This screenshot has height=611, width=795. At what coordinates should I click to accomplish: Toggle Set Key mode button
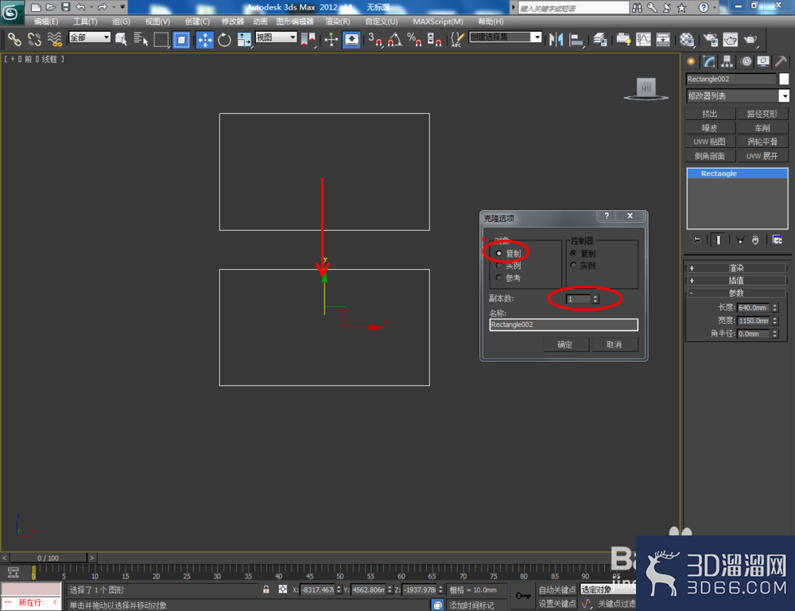click(x=556, y=603)
